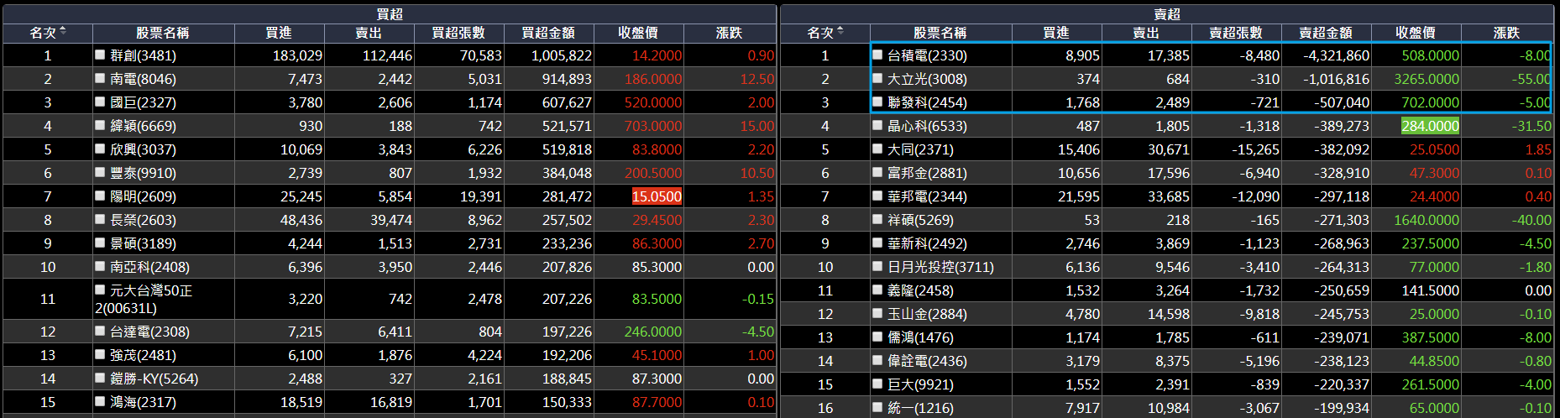Open stock 玉山金(2884)
Image resolution: width=1560 pixels, height=418 pixels.
[x=928, y=314]
